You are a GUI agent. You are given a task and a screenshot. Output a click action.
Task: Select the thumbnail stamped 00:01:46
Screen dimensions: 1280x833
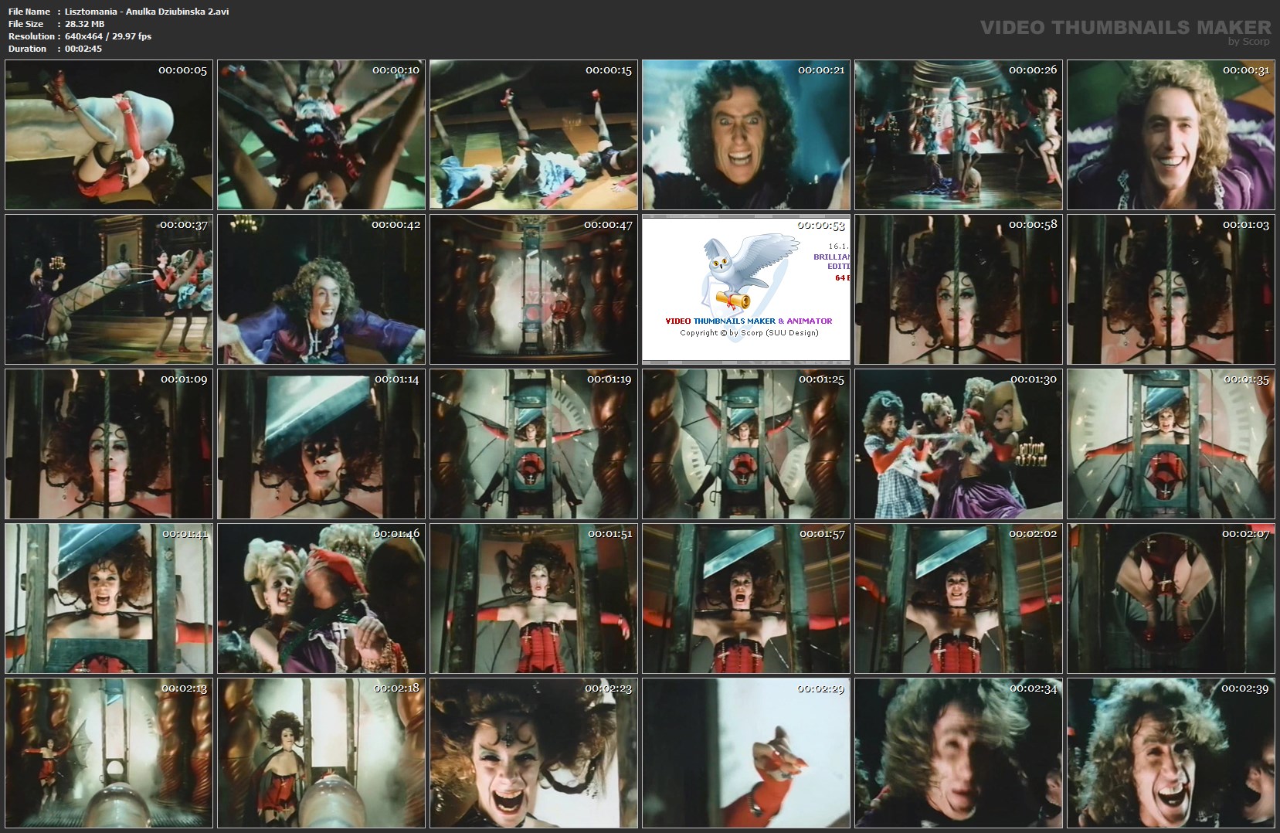point(321,598)
